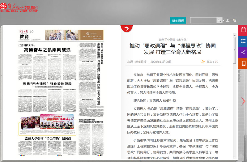The image size is (247, 162).
Task: Play audio with the speaker icon
Action: click(202, 62)
